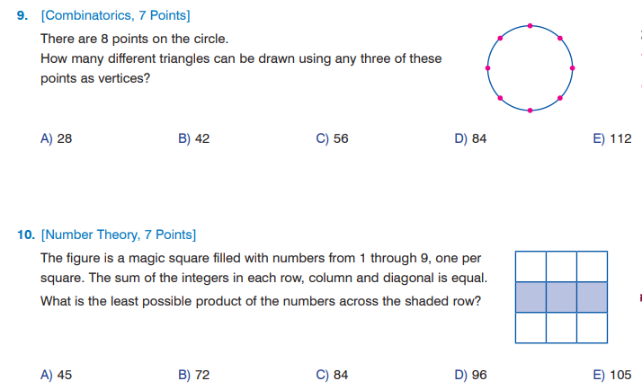
Task: Click the bottom pink point on the circle
Action: [531, 110]
